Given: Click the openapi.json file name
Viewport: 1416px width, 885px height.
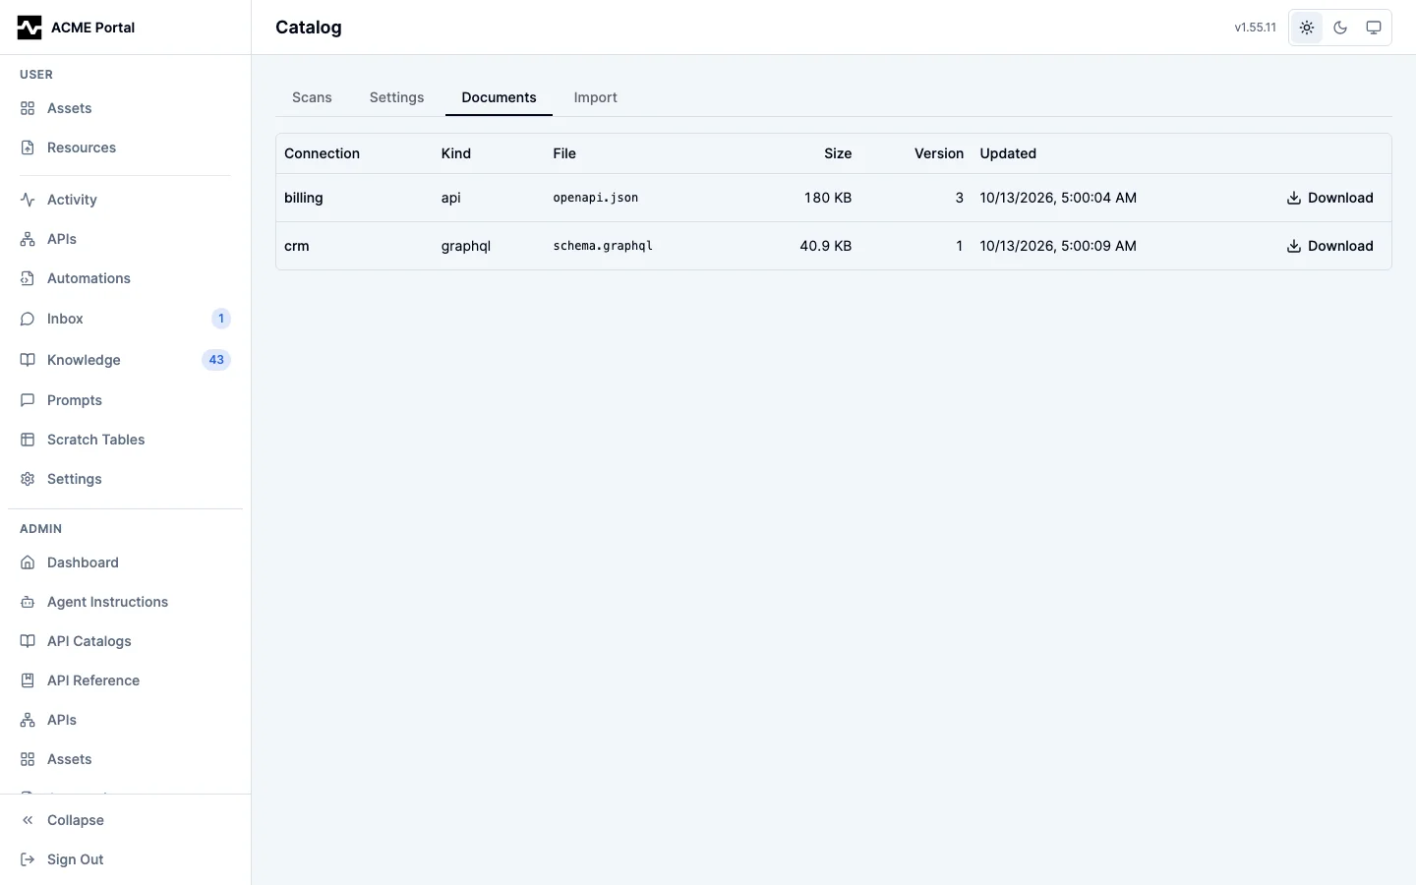Looking at the screenshot, I should pyautogui.click(x=596, y=198).
